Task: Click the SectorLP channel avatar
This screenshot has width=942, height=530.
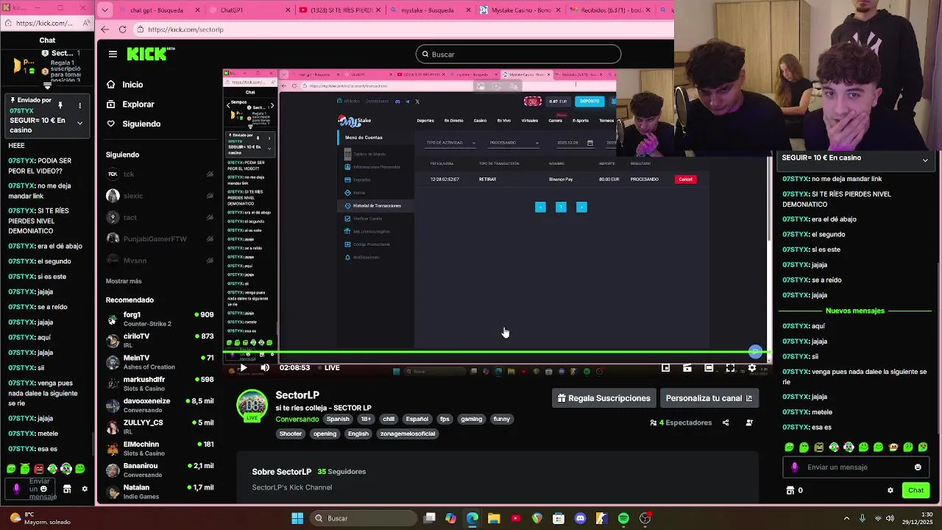Action: coord(252,406)
